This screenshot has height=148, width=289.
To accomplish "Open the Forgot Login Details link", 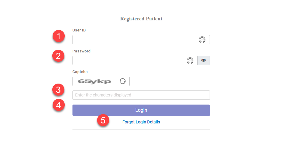I will (141, 122).
